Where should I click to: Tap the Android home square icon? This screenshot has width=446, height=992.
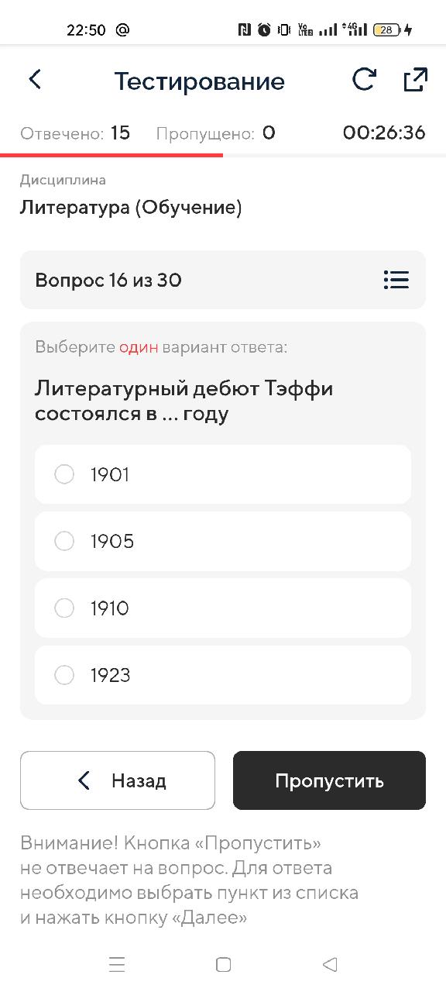tap(223, 964)
